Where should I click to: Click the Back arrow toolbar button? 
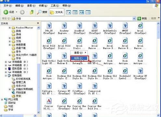point(6,12)
